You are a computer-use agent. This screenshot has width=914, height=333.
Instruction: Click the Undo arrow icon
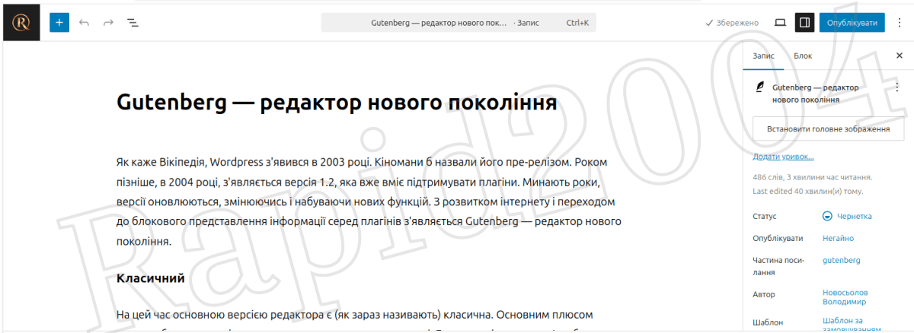pos(84,23)
